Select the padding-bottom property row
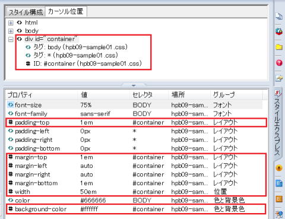 135,148
